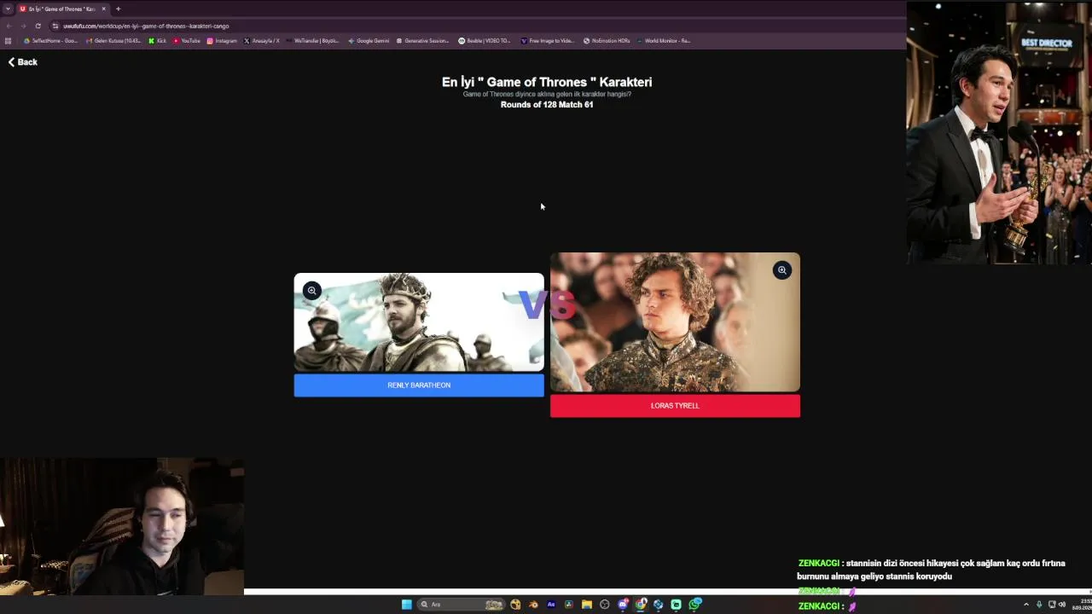Open the SelfiestHome bookmark

pos(50,41)
